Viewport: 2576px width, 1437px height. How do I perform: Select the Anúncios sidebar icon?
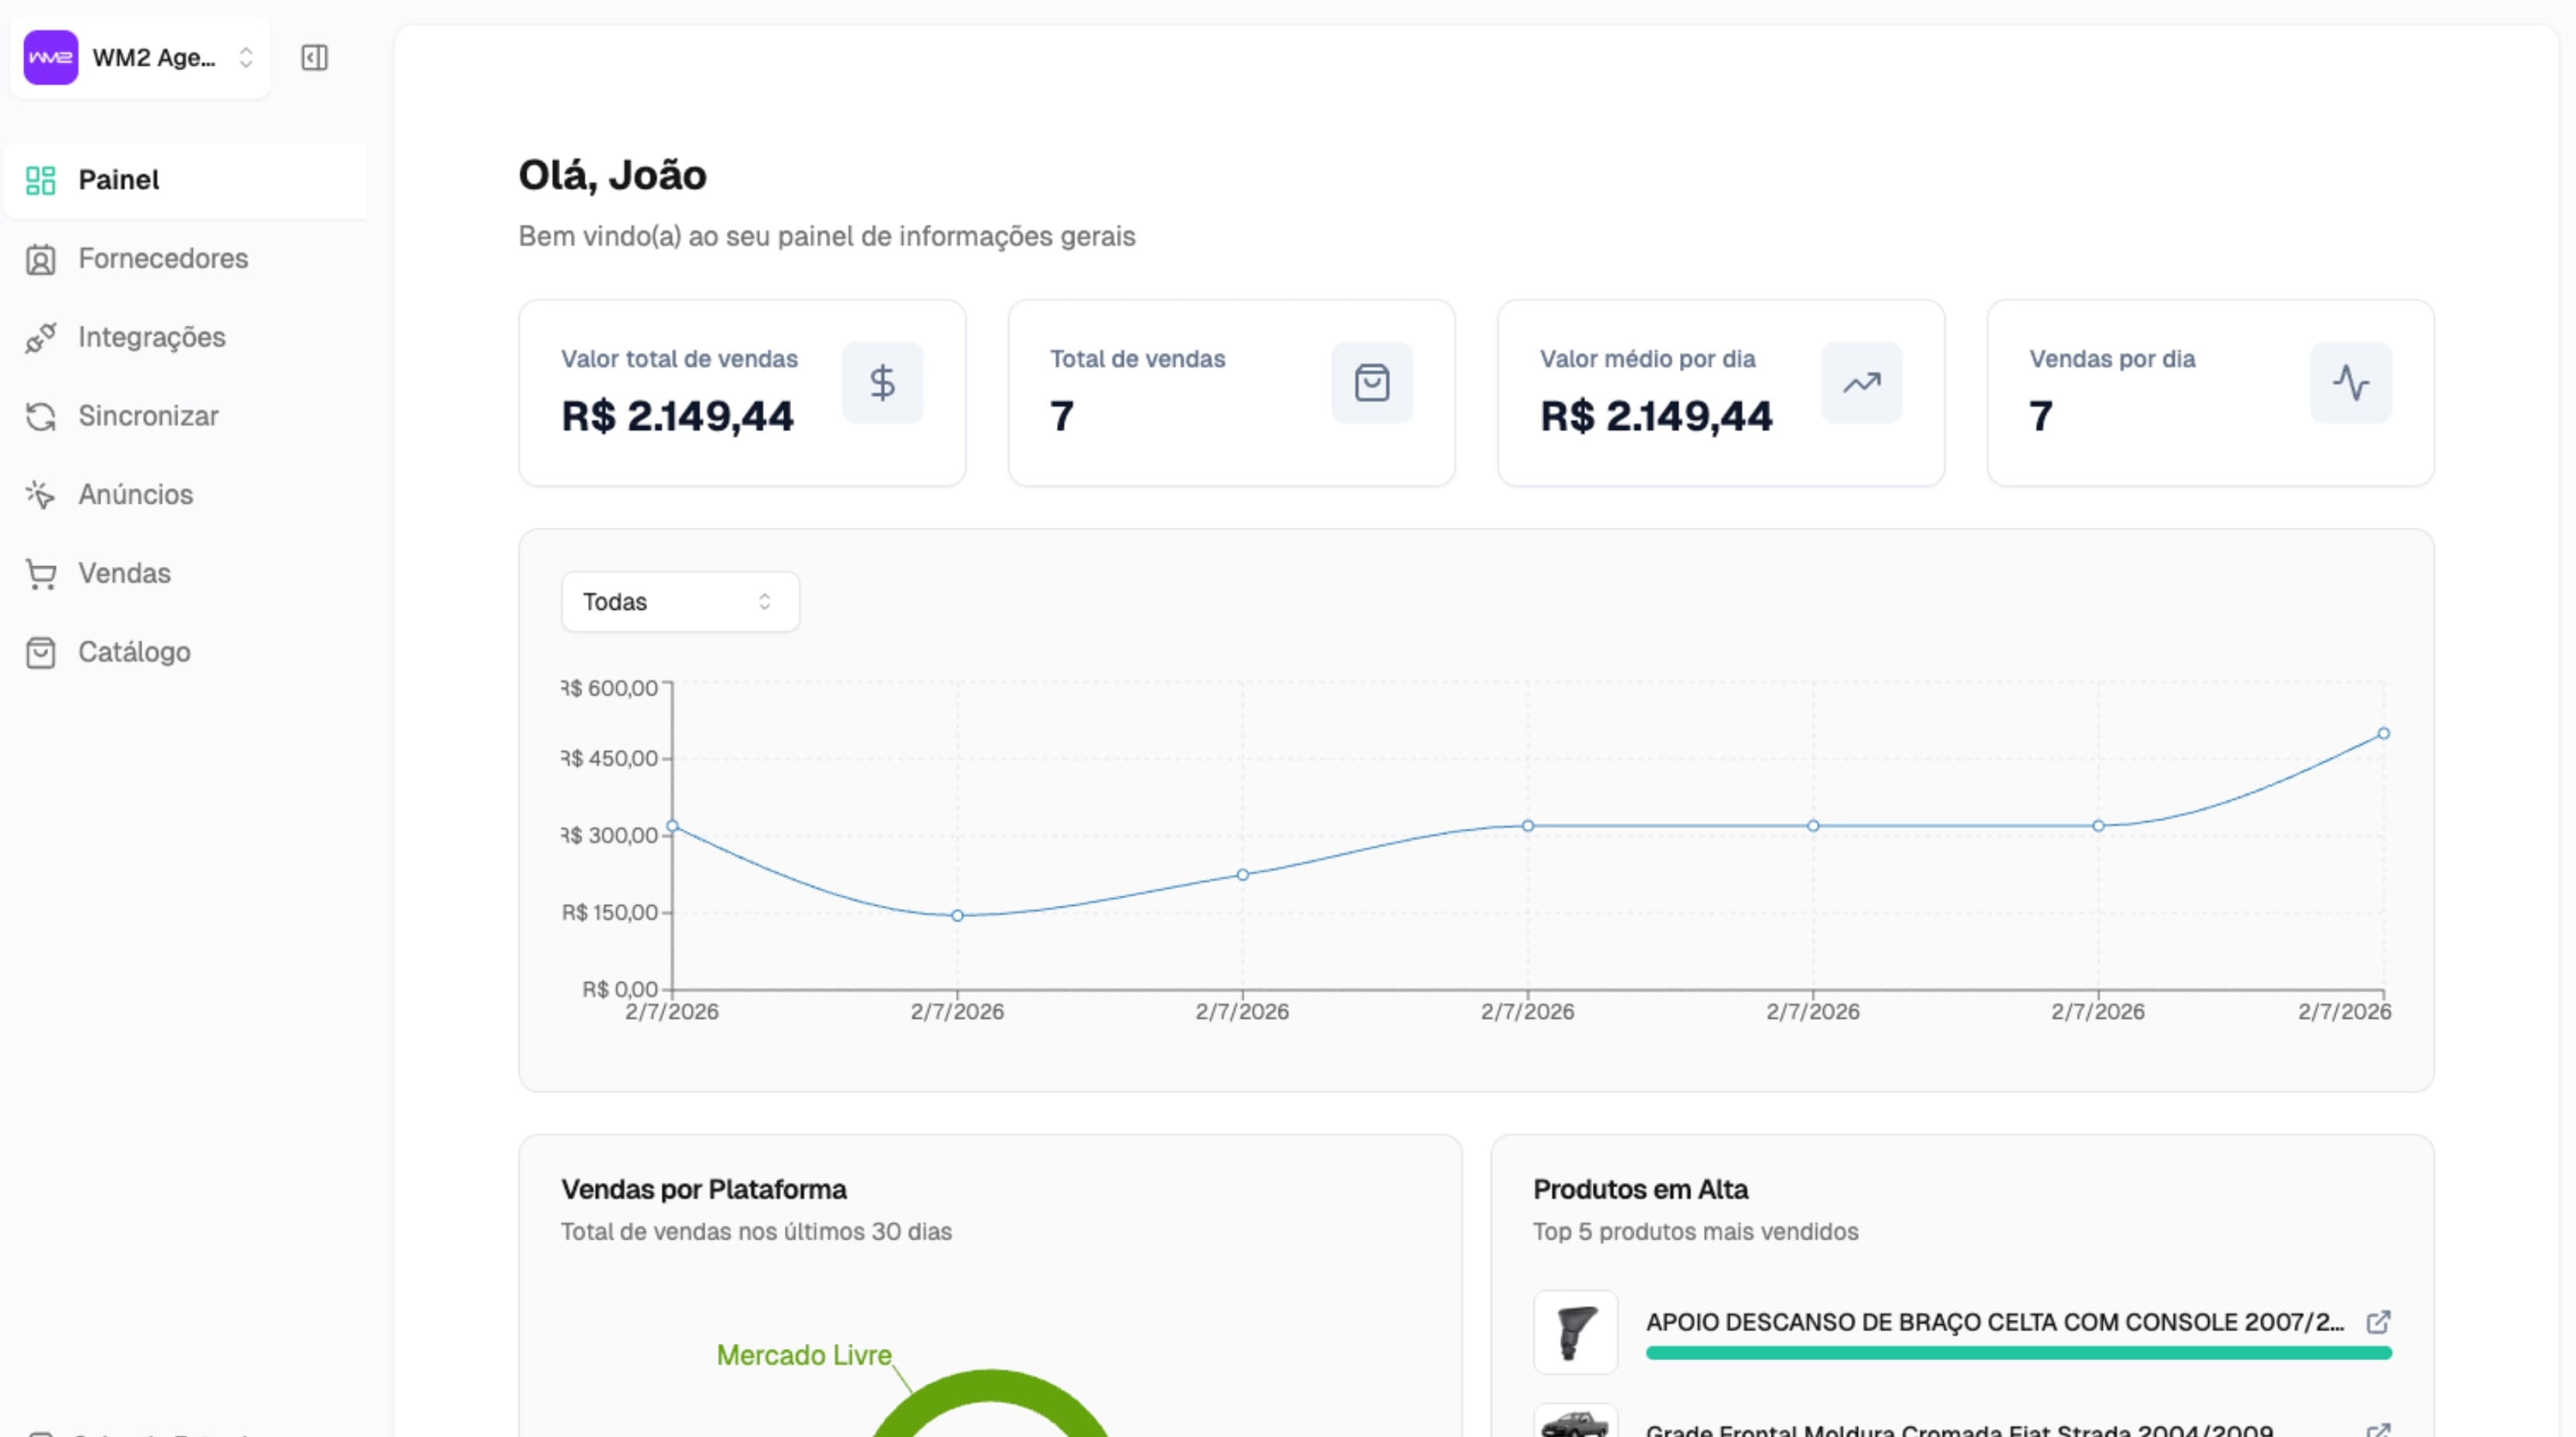point(40,494)
